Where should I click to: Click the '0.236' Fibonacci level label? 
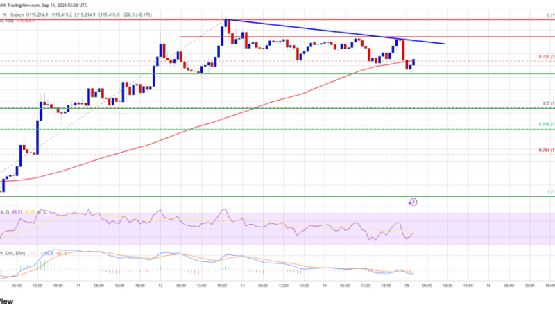(544, 57)
